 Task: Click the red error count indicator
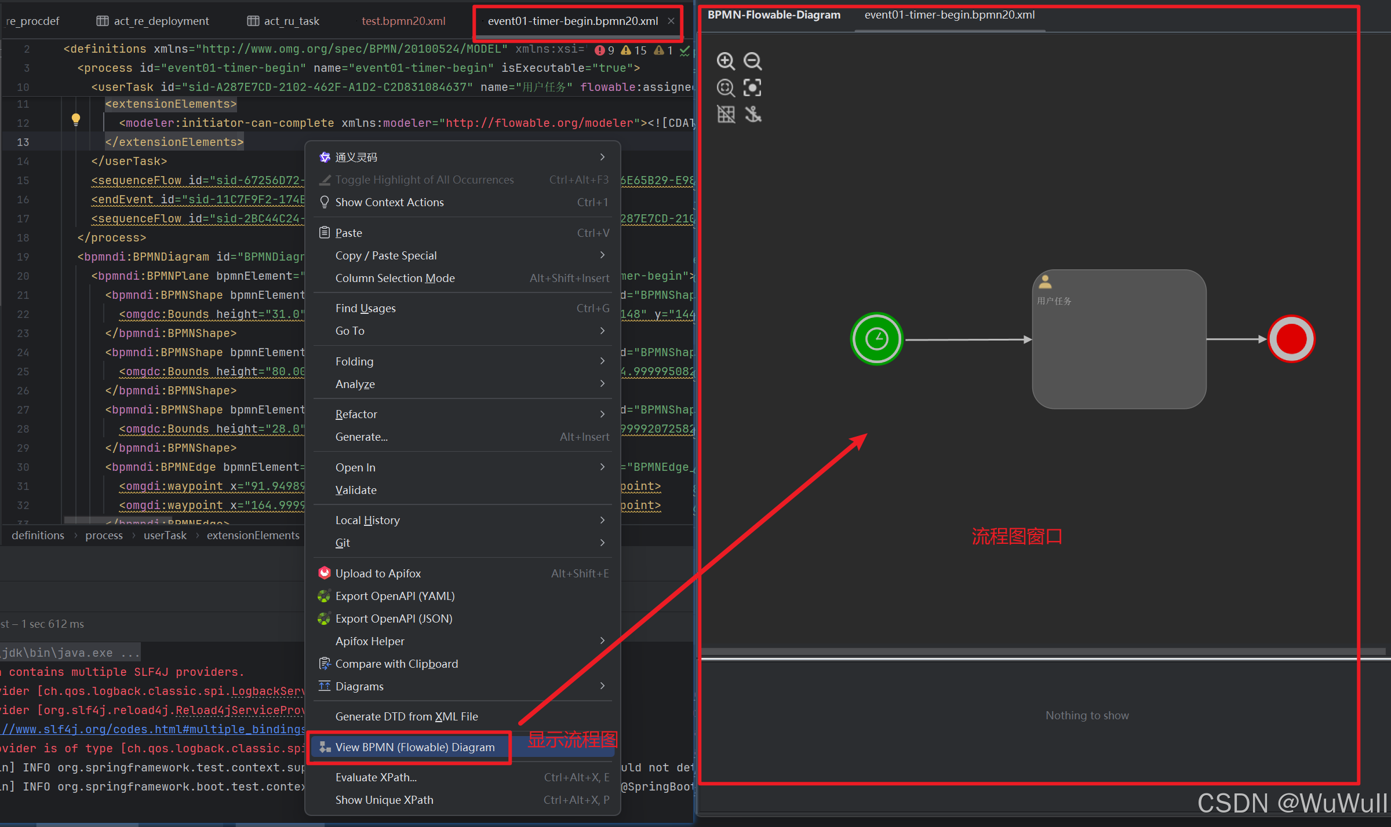coord(604,50)
